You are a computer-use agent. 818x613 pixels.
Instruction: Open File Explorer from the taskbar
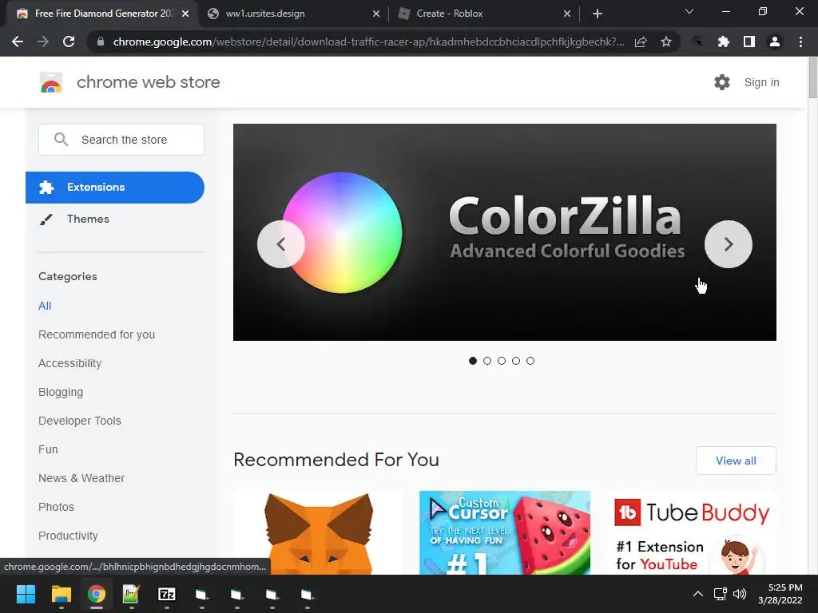click(x=61, y=594)
